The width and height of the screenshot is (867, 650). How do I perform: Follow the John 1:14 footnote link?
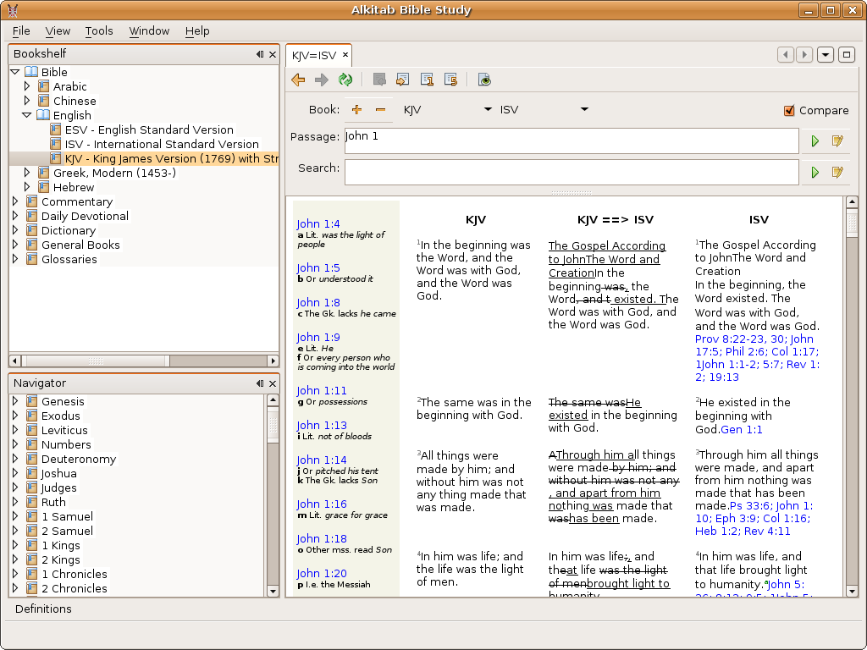(x=322, y=460)
